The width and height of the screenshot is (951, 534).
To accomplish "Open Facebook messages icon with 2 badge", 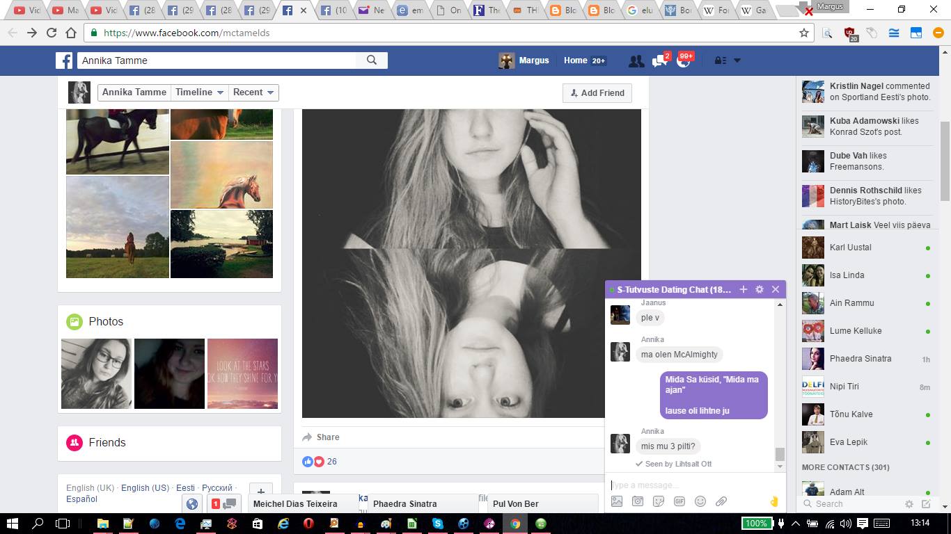I will click(659, 61).
